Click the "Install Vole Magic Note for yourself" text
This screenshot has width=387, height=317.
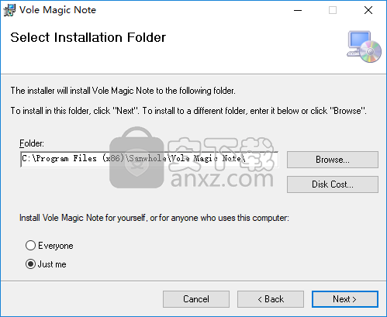coord(154,218)
